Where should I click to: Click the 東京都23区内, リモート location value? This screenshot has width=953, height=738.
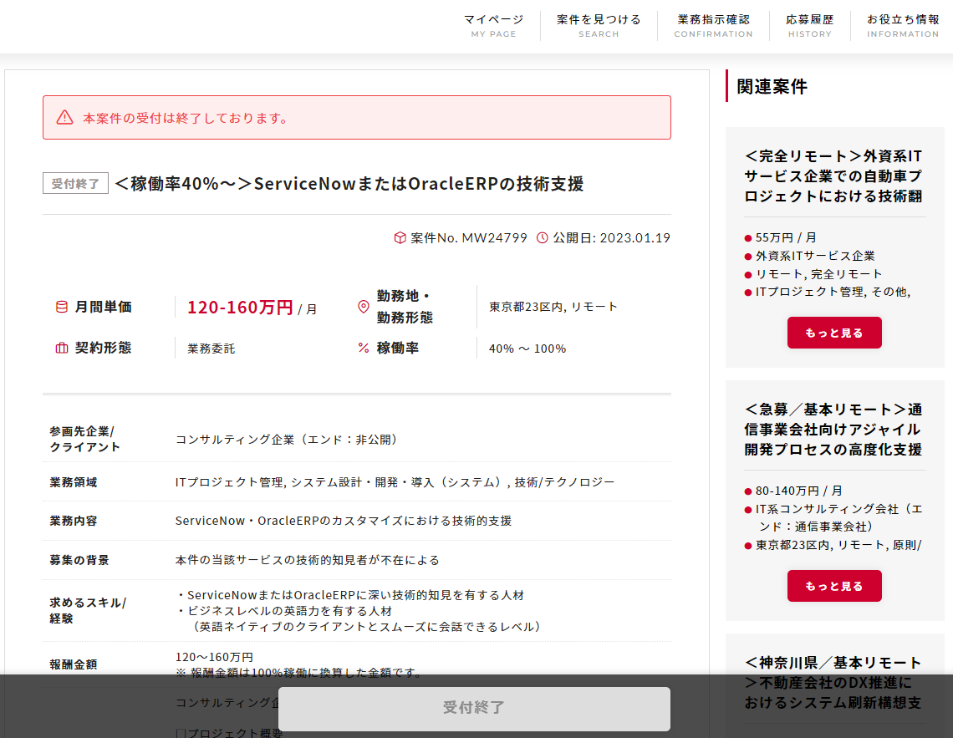pos(553,307)
